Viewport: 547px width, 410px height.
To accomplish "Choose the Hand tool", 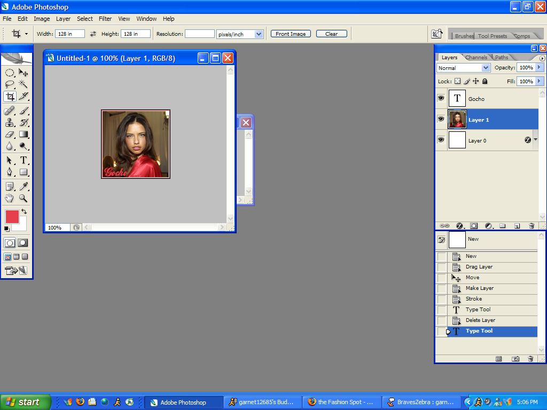I will tap(10, 198).
